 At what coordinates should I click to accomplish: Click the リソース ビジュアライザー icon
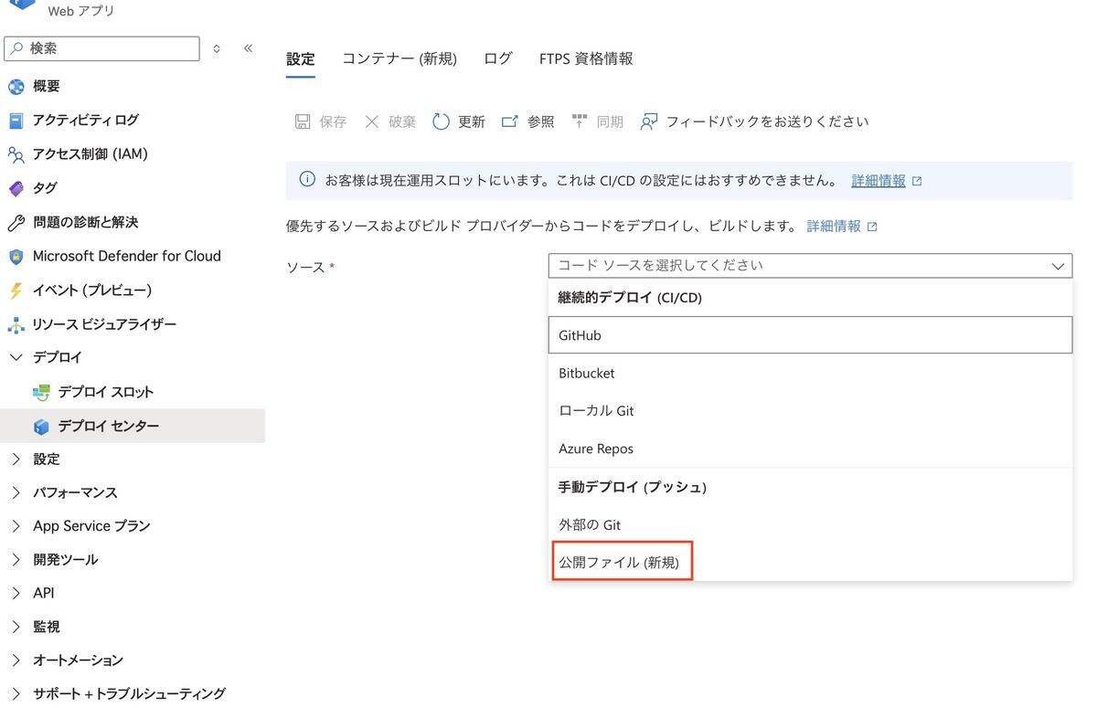pos(16,324)
